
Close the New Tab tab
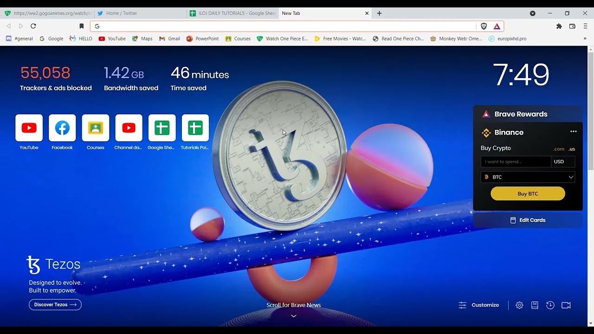(367, 13)
